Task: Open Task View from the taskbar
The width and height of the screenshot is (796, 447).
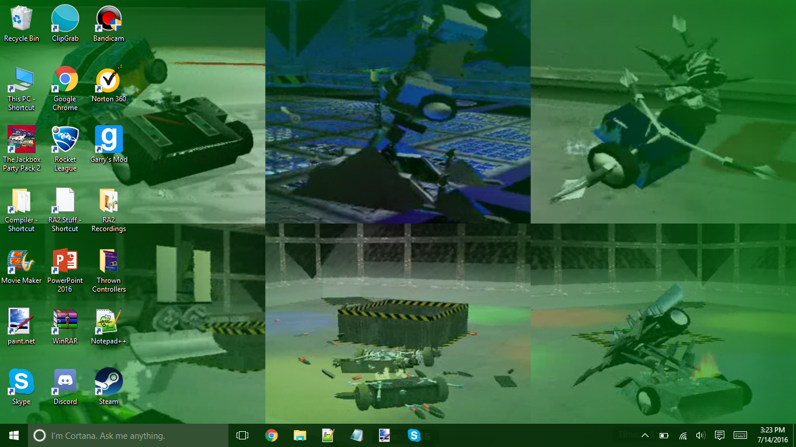Action: [x=242, y=435]
